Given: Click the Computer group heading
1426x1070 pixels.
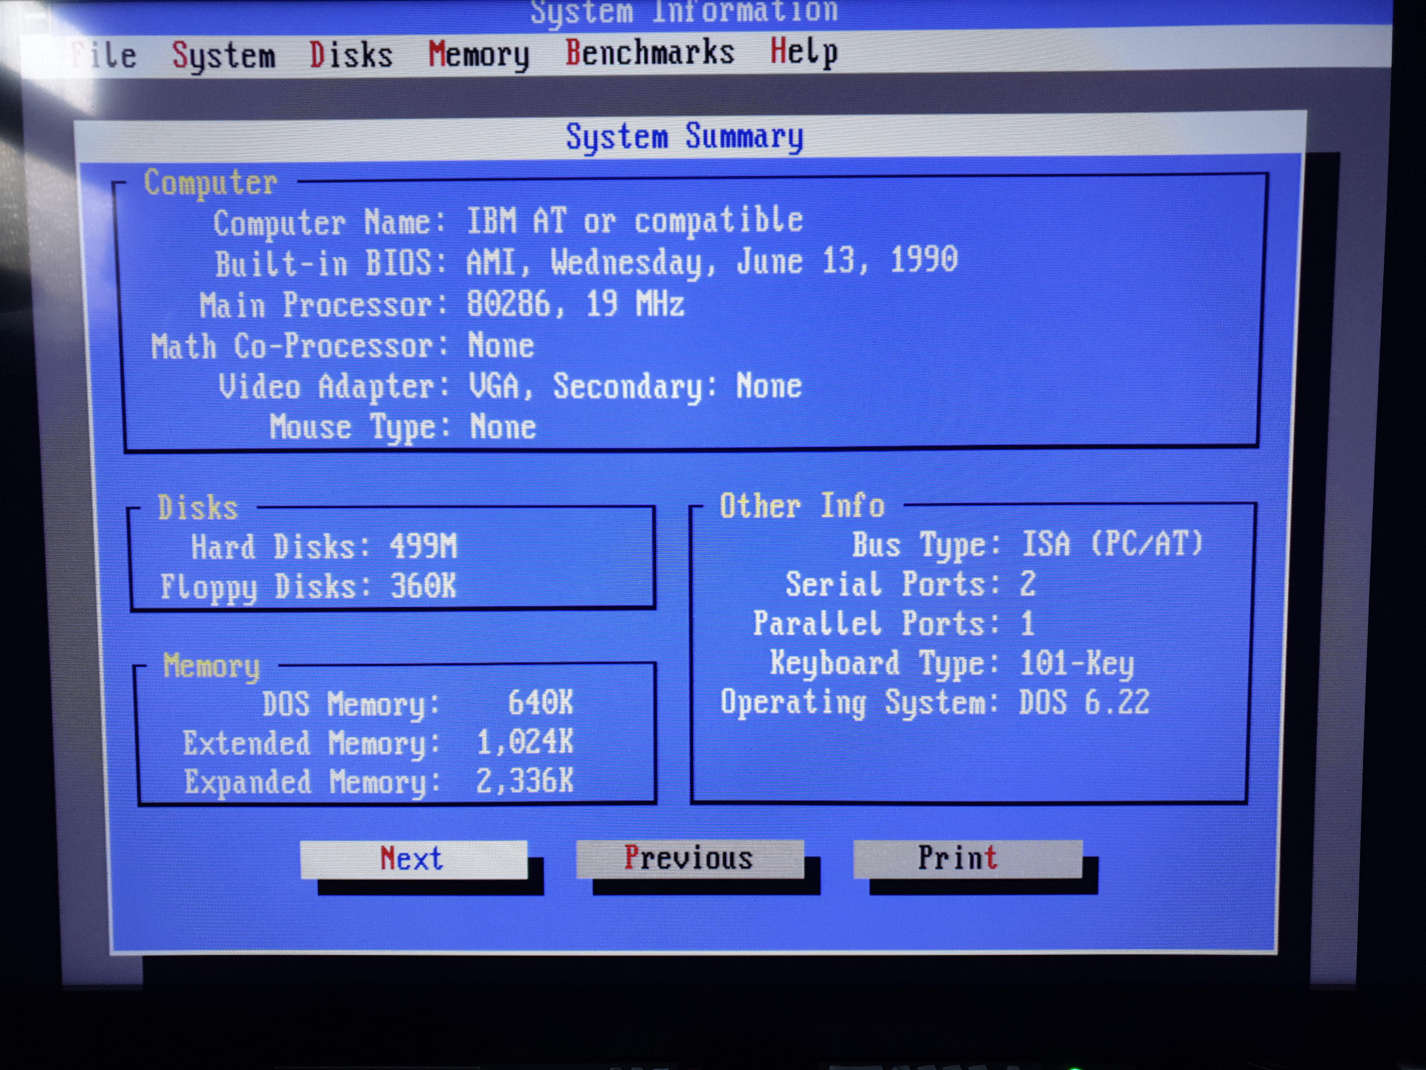Looking at the screenshot, I should pos(211,183).
